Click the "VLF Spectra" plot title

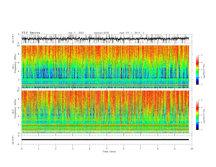[31, 33]
